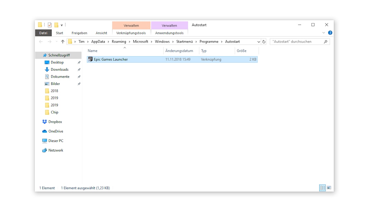The height and width of the screenshot is (213, 379).
Task: Open Dropbox from the sidebar
Action: click(55, 121)
